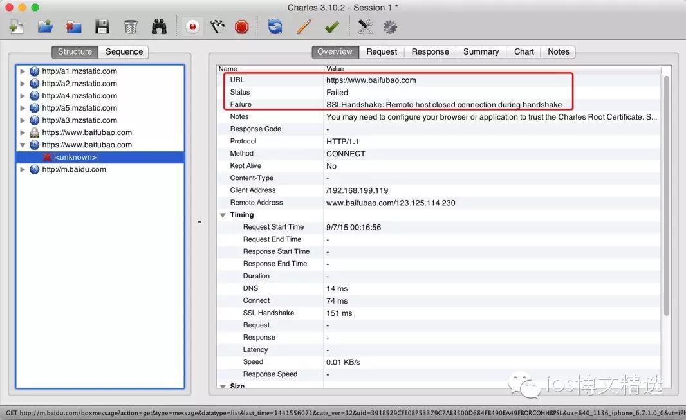Expand http://a3.mzstatic.com node
The width and height of the screenshot is (686, 420).
point(23,120)
